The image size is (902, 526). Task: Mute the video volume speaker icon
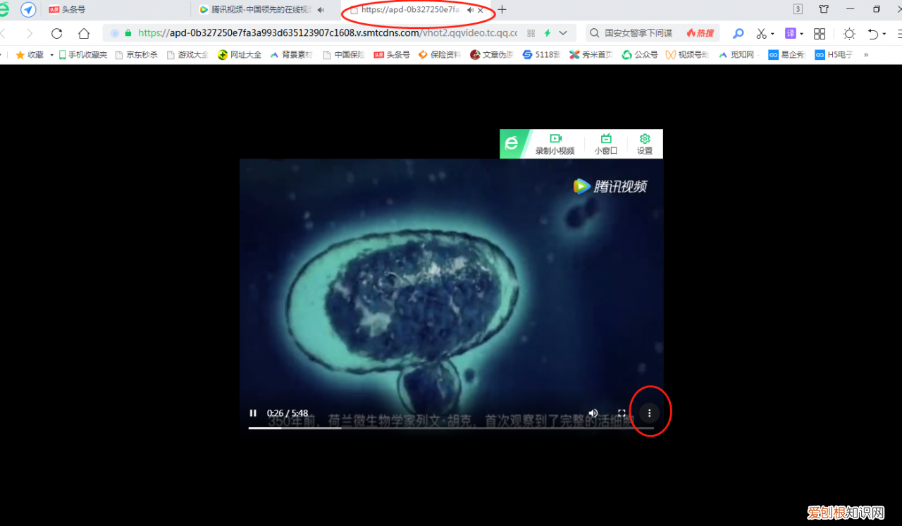point(593,412)
